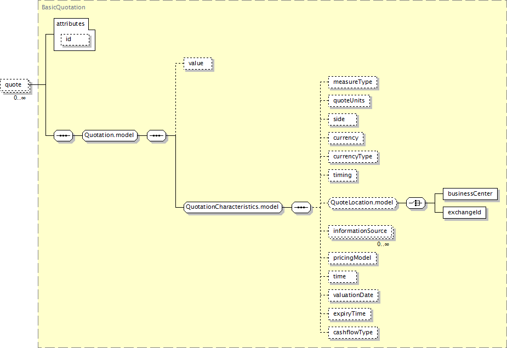Click the choice icon beside QuoteLocation.model
This screenshot has width=507, height=348.
click(415, 203)
